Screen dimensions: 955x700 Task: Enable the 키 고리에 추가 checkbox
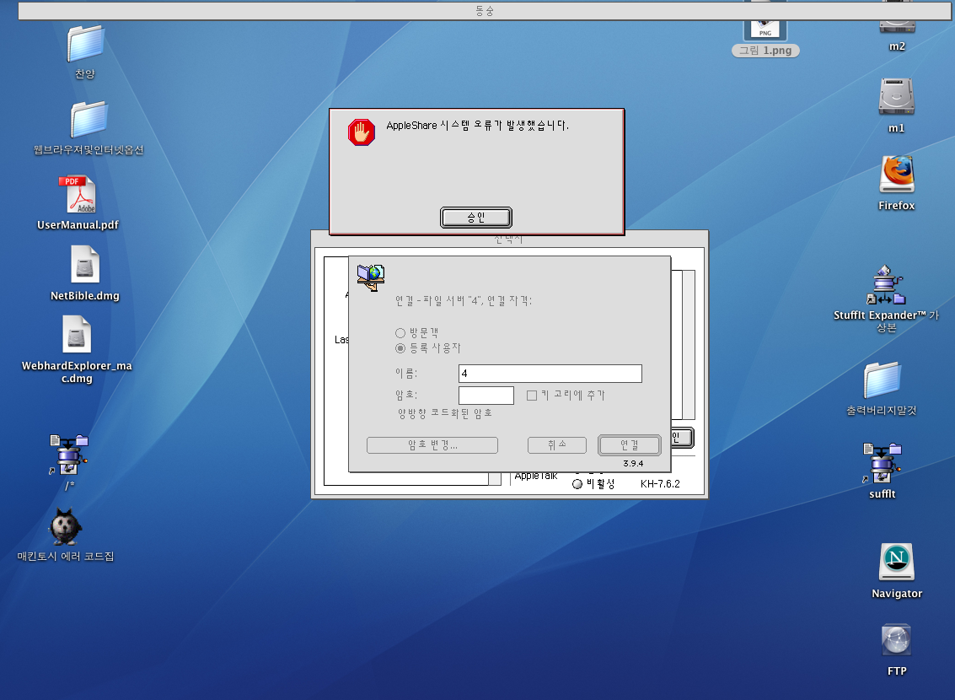pyautogui.click(x=532, y=395)
